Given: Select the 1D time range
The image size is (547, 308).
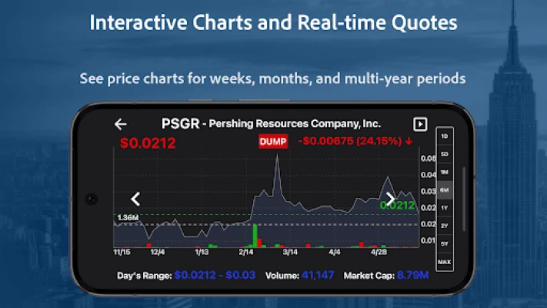Looking at the screenshot, I should click(444, 136).
